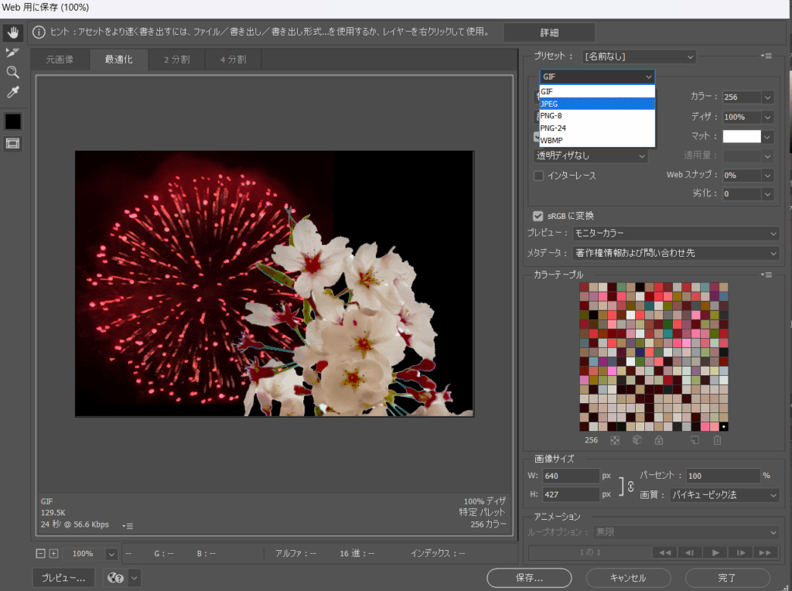This screenshot has height=591, width=792.
Task: Click the 保存... button
Action: point(529,577)
